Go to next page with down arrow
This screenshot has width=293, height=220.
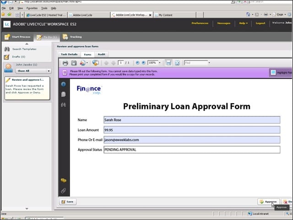(x=113, y=63)
